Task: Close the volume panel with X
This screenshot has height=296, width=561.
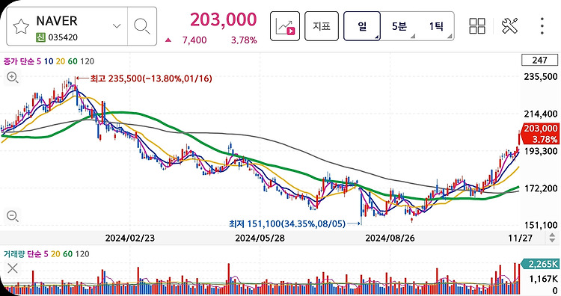Action: click(13, 268)
